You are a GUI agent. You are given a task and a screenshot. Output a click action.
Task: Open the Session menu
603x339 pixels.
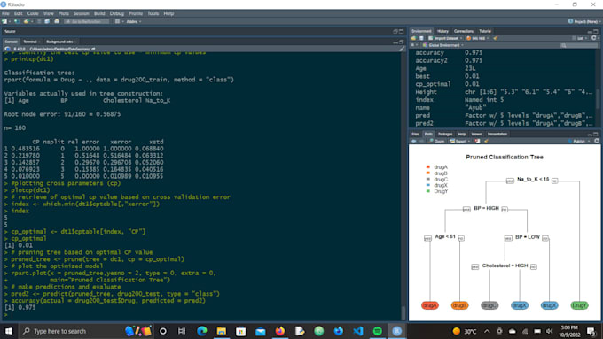(82, 13)
